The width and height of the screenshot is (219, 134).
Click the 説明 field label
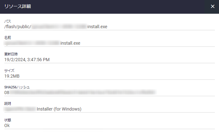(8, 104)
